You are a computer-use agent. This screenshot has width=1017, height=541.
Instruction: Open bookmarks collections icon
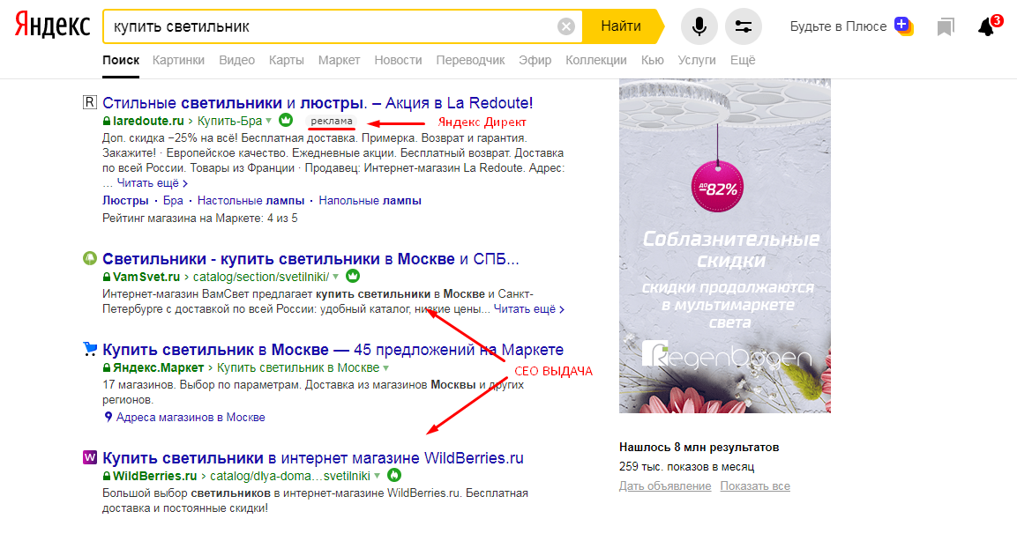click(x=946, y=26)
